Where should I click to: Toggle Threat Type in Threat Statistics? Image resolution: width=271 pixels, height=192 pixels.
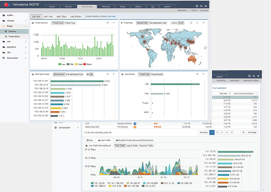click(x=70, y=23)
